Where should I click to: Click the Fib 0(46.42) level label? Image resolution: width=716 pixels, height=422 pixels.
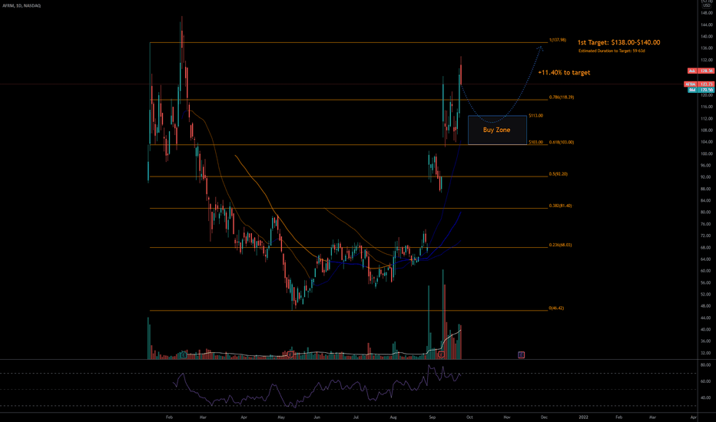pyautogui.click(x=556, y=308)
